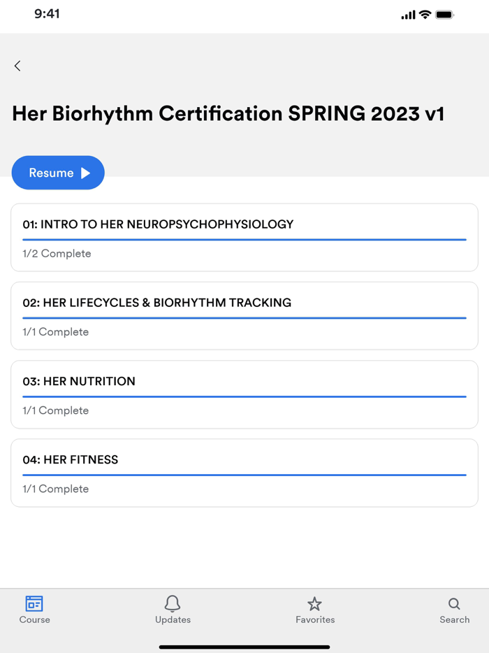The width and height of the screenshot is (489, 653).
Task: Open Favorites via the star icon
Action: [x=315, y=604]
